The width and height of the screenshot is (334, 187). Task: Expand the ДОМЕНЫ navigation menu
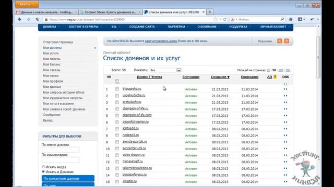(x=51, y=26)
